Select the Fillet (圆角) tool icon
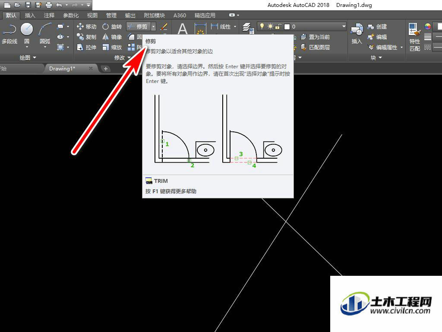Screen dimensions: 442x332 131,37
